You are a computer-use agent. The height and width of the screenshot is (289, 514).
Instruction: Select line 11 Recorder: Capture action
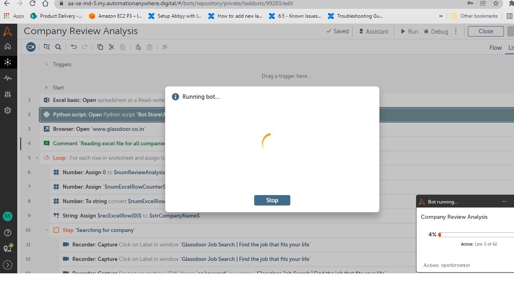point(237,244)
